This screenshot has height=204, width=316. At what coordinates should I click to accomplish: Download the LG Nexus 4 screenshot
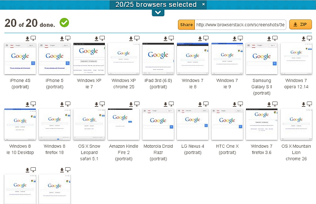(200, 104)
